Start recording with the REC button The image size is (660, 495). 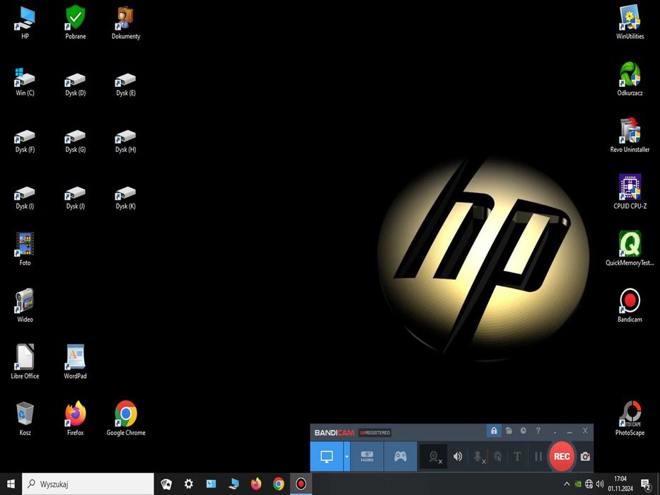click(x=562, y=456)
